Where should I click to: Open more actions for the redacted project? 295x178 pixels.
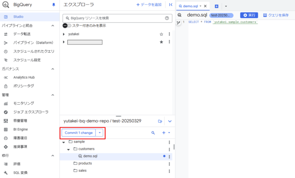pyautogui.click(x=169, y=42)
